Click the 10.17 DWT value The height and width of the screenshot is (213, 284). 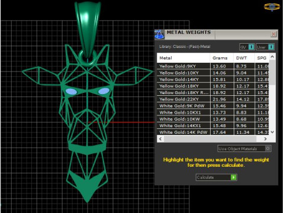(243, 79)
